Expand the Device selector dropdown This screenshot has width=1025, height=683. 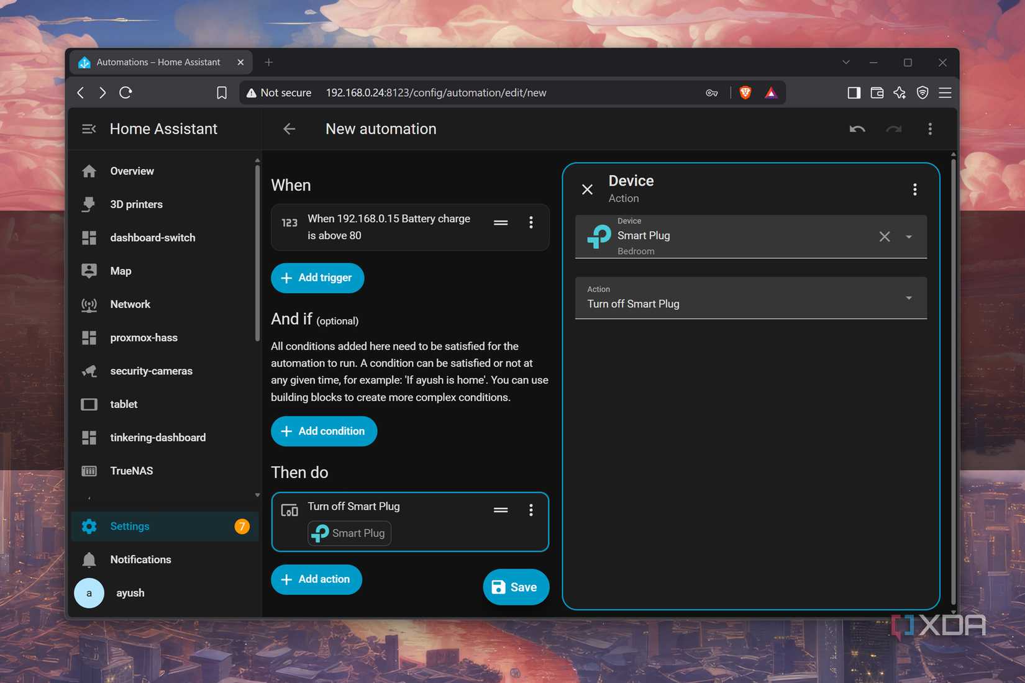pos(909,237)
